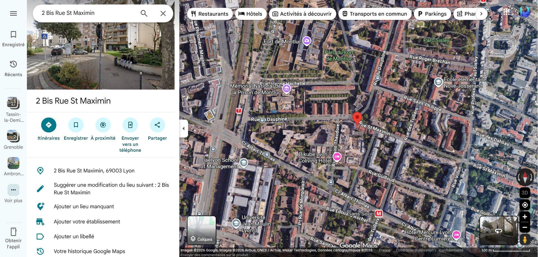
Task: Click Ajouter un lieu manquant
Action: click(x=101, y=207)
